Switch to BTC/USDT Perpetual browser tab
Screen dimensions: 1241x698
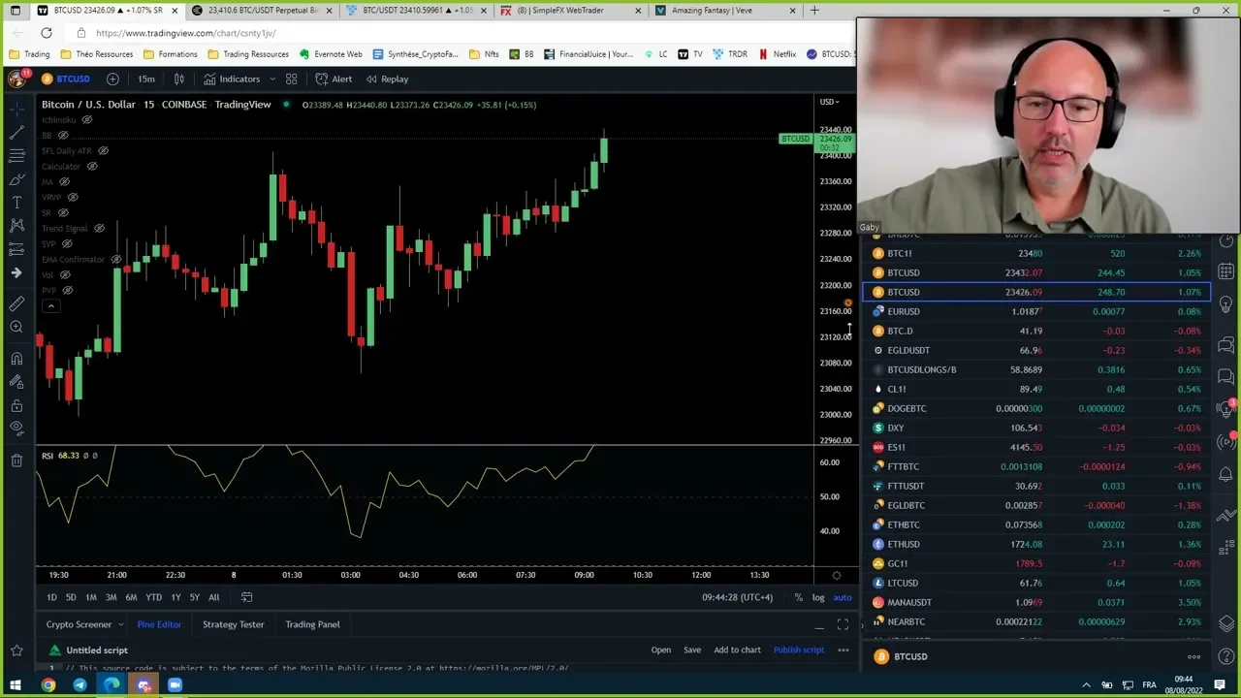point(262,11)
